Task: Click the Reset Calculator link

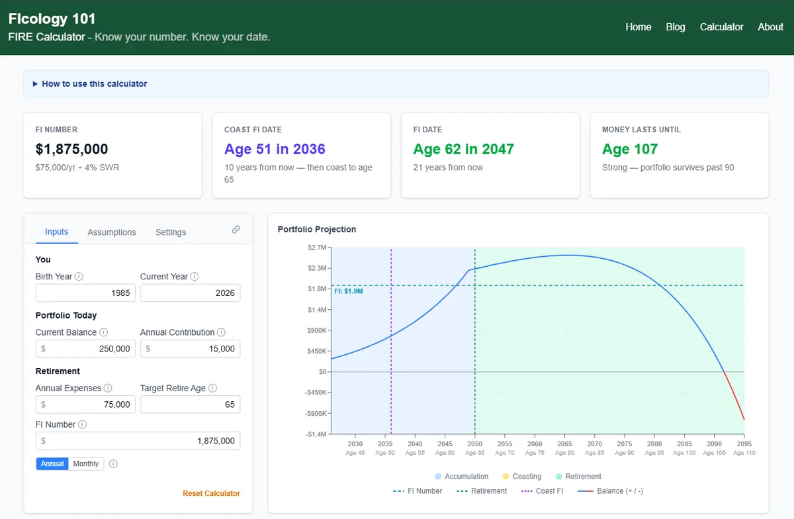Action: (212, 494)
